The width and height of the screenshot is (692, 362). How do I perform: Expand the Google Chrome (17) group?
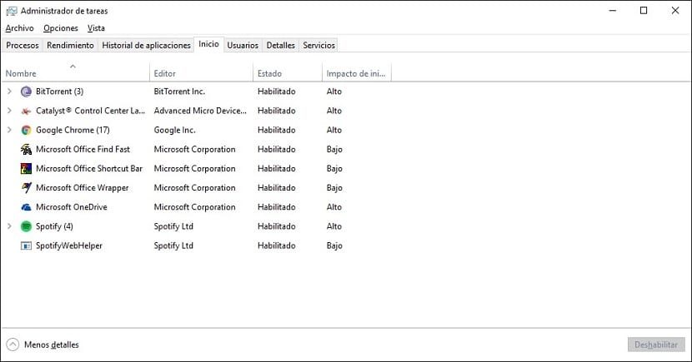point(9,130)
